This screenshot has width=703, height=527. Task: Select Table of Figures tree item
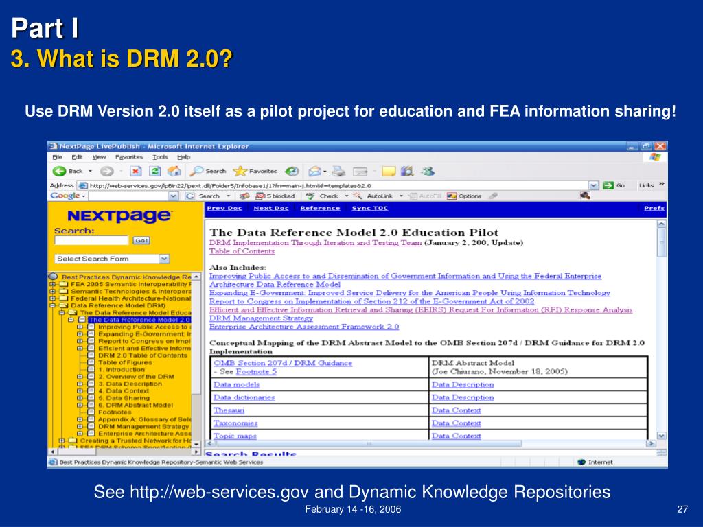(125, 362)
